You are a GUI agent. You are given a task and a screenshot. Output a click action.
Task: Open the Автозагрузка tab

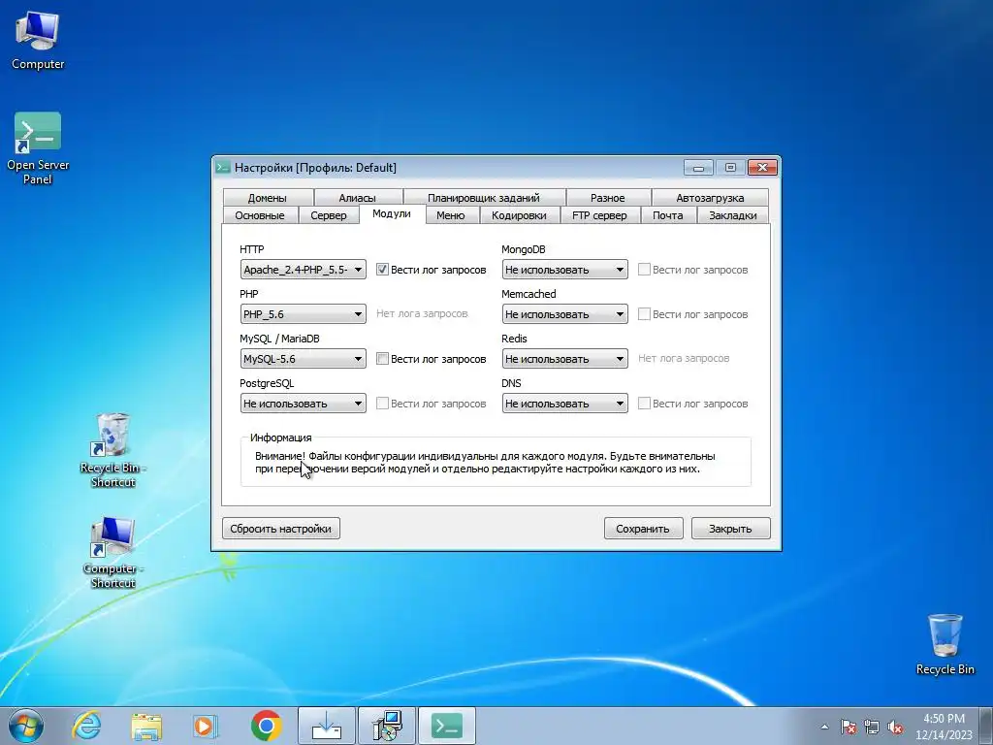pyautogui.click(x=710, y=198)
